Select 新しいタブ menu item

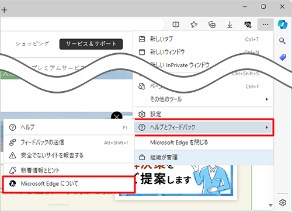203,39
